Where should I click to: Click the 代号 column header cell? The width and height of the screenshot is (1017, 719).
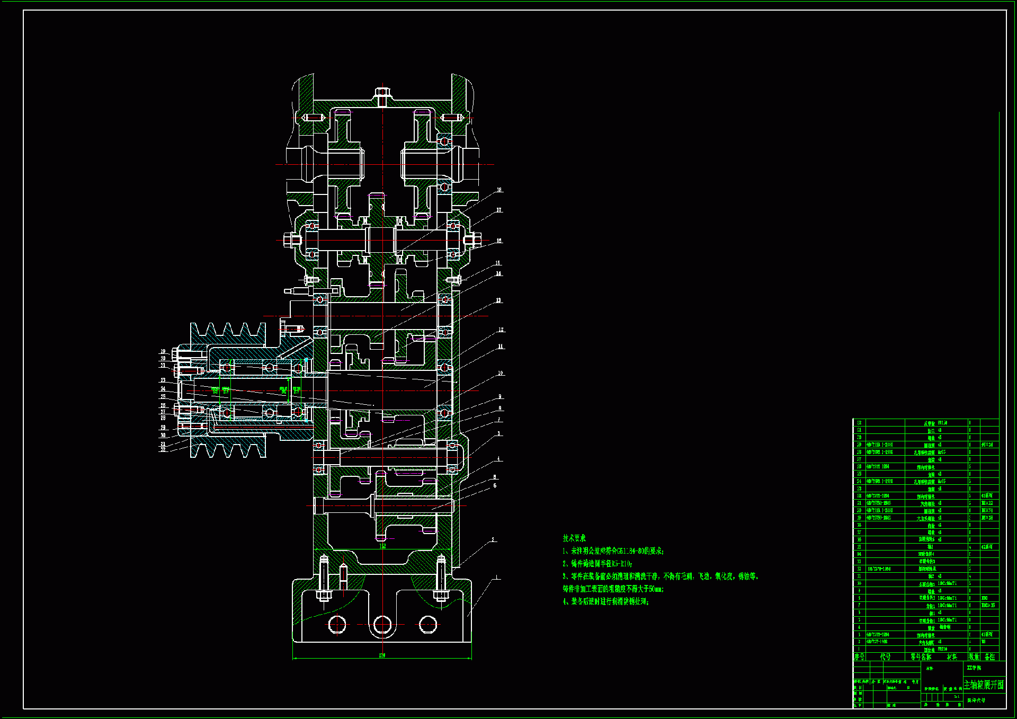tap(885, 656)
